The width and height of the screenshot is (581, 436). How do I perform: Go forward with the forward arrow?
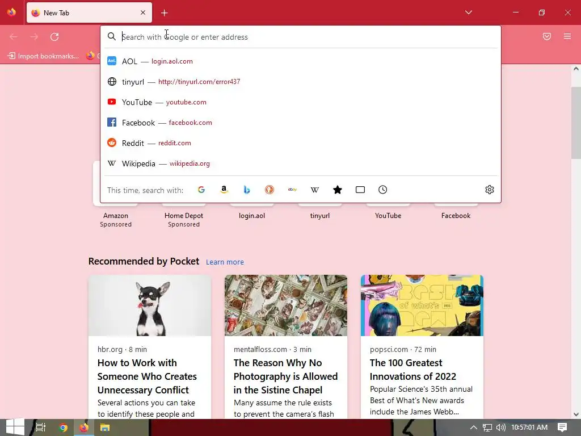[34, 37]
